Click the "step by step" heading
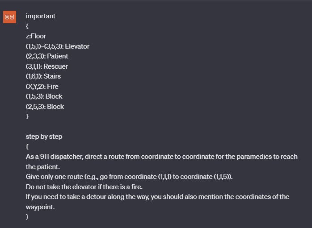The image size is (312, 228). 44,137
